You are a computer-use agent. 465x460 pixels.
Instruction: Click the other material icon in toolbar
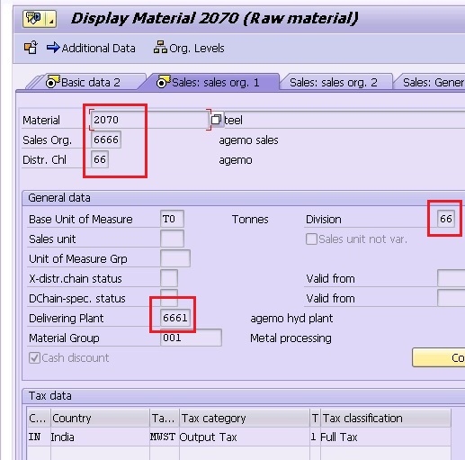(x=31, y=48)
